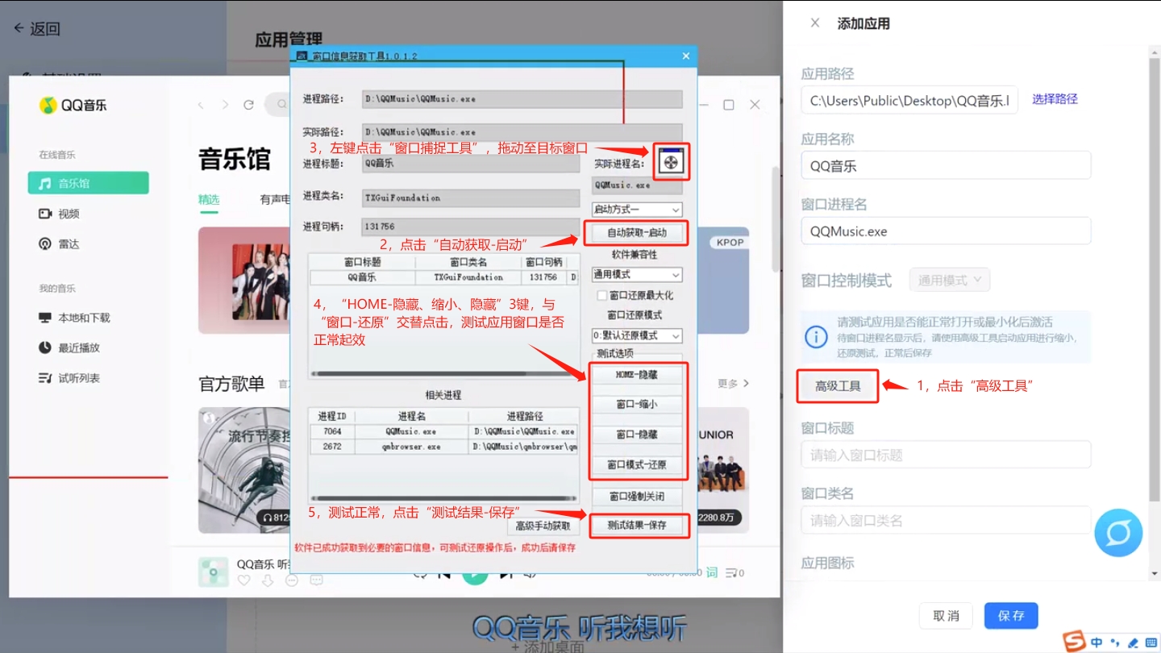
Task: Click the download arrow icon in player bar
Action: coord(268,580)
